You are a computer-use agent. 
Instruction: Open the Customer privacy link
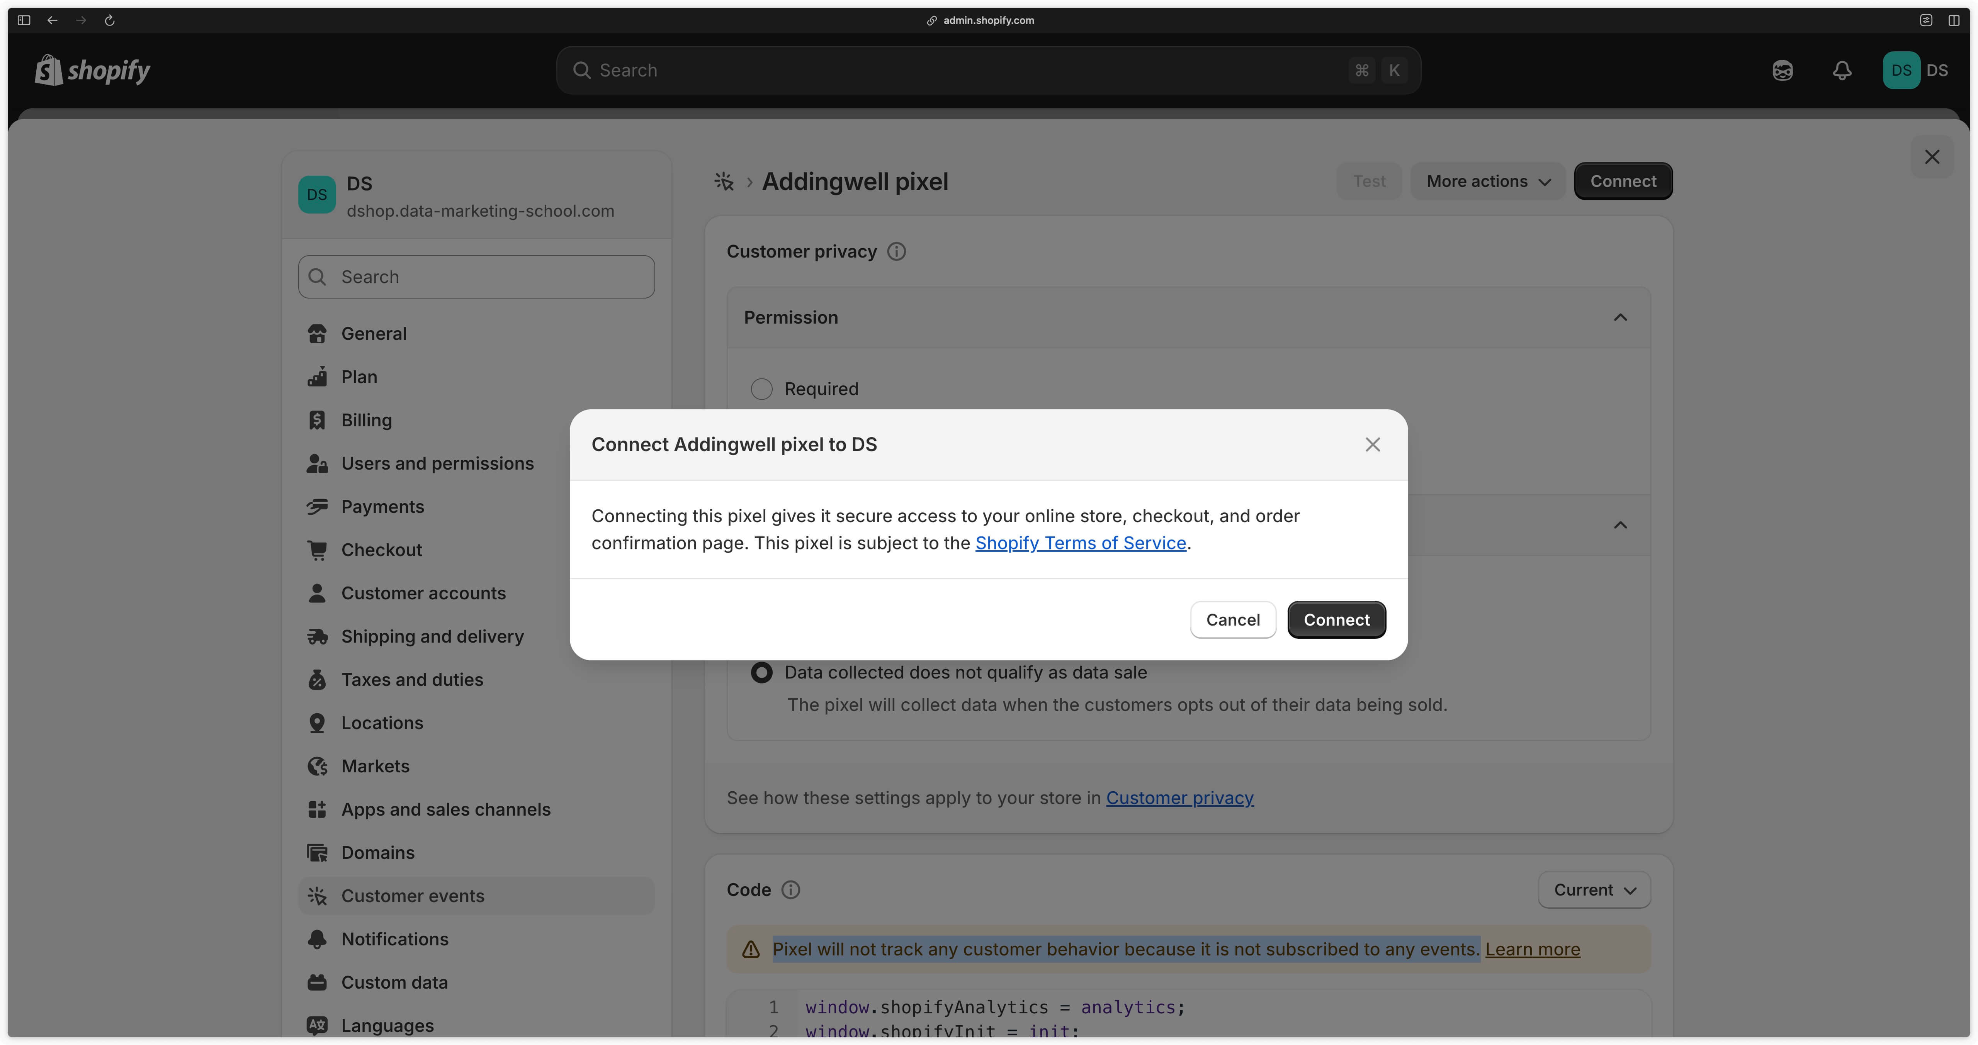pyautogui.click(x=1179, y=799)
